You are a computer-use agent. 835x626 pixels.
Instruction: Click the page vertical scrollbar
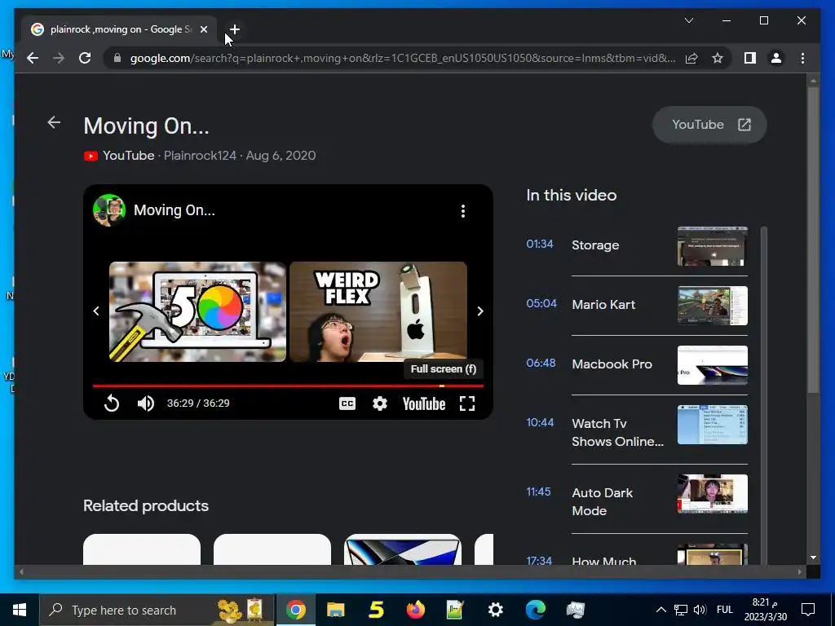click(x=813, y=240)
